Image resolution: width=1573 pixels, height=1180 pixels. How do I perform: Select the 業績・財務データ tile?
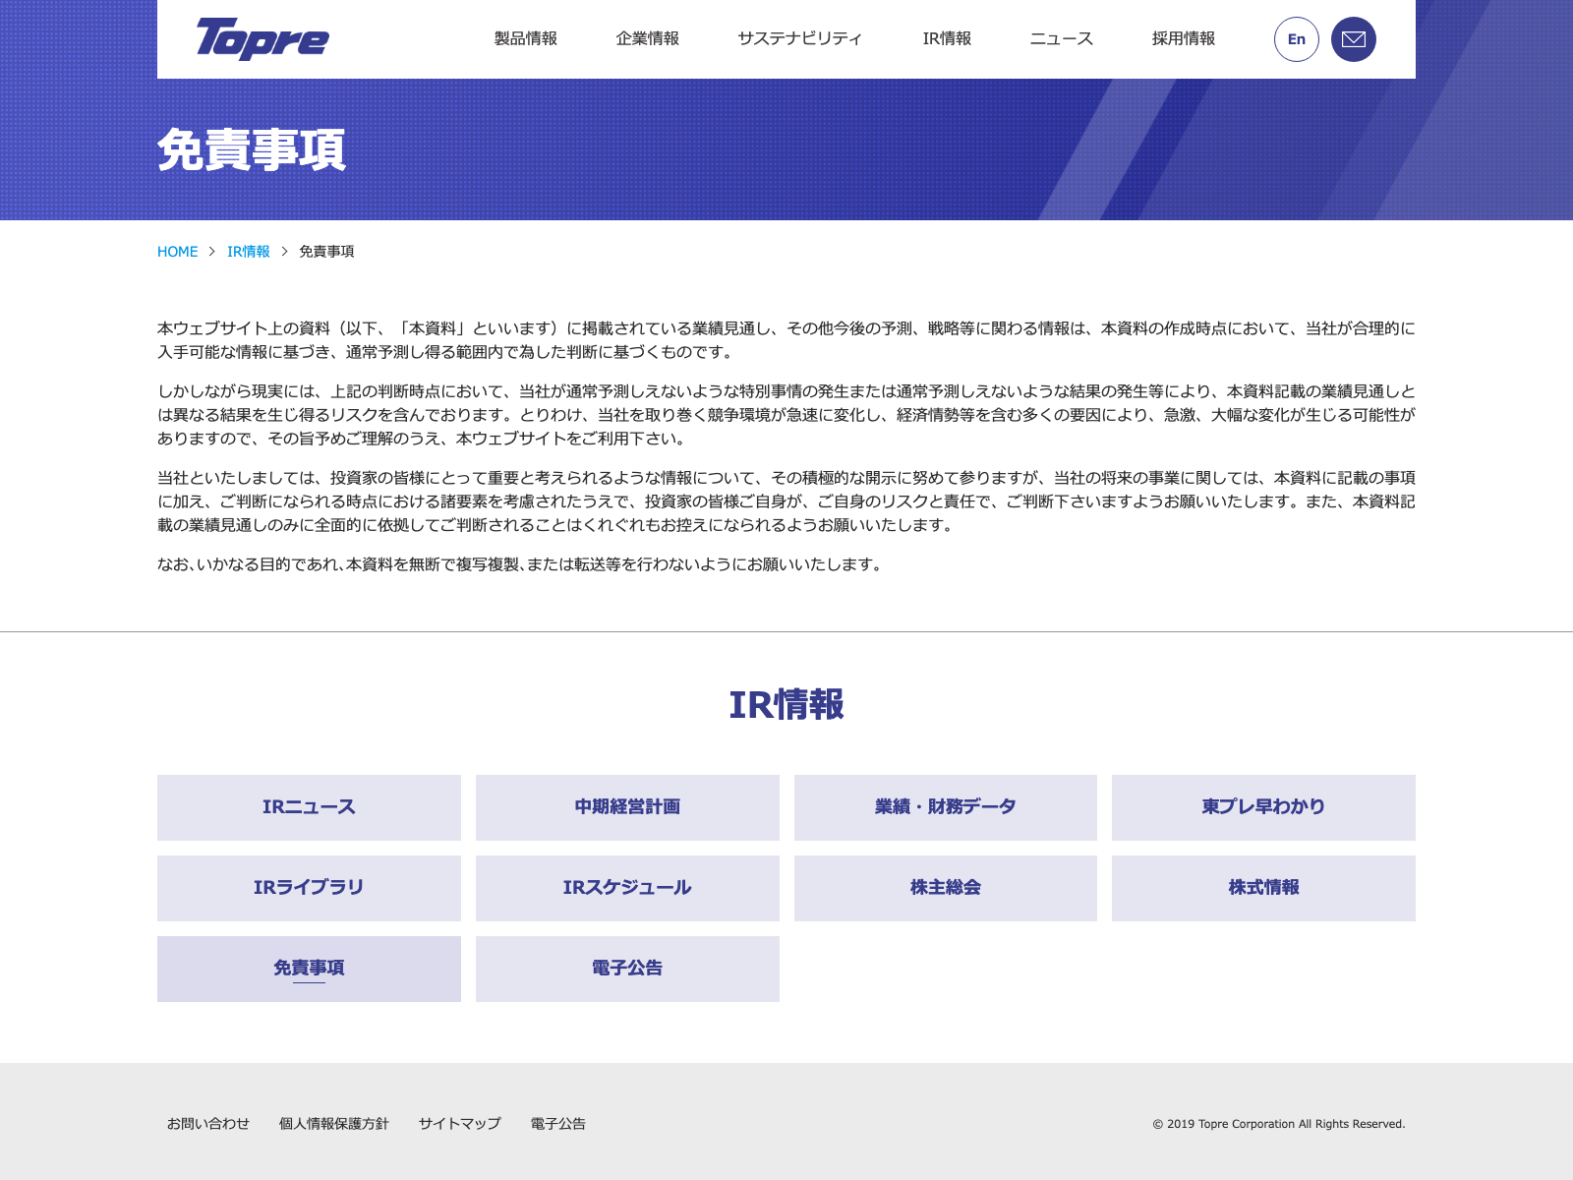(x=945, y=807)
